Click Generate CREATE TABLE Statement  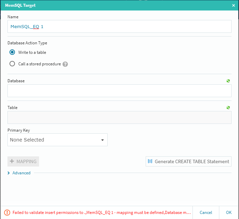(x=188, y=161)
